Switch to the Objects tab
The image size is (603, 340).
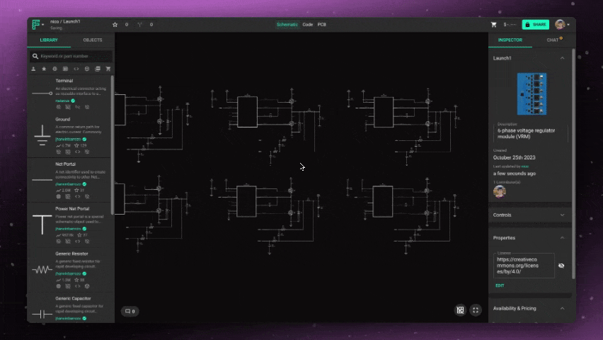(92, 40)
